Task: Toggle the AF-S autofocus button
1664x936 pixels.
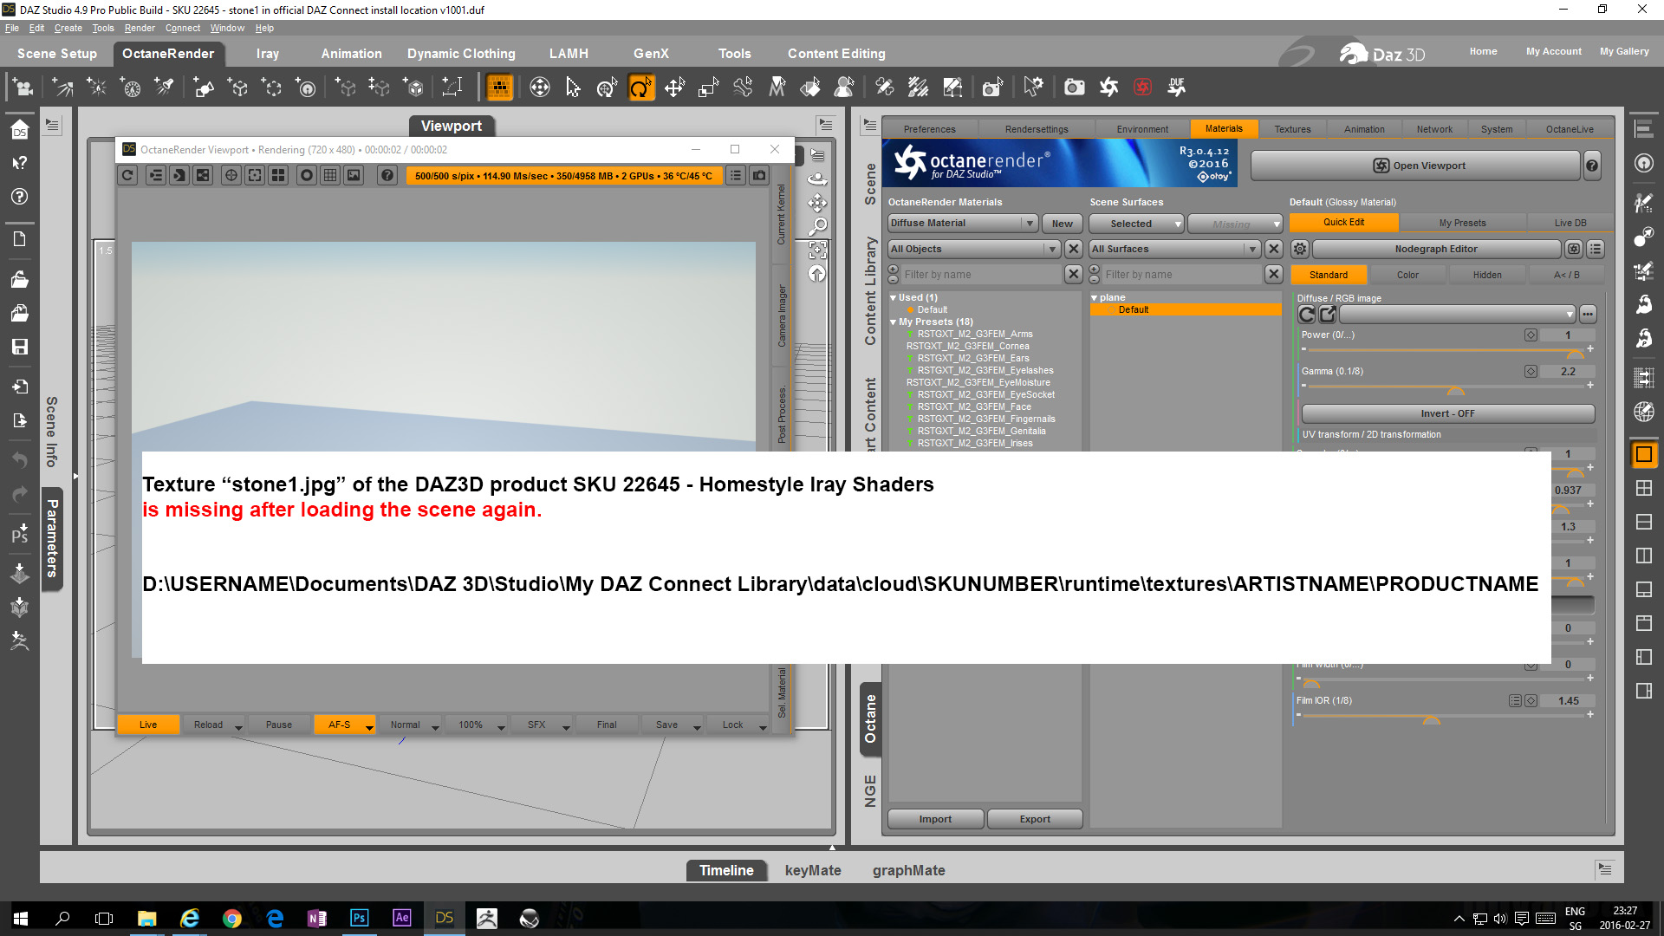Action: [339, 725]
